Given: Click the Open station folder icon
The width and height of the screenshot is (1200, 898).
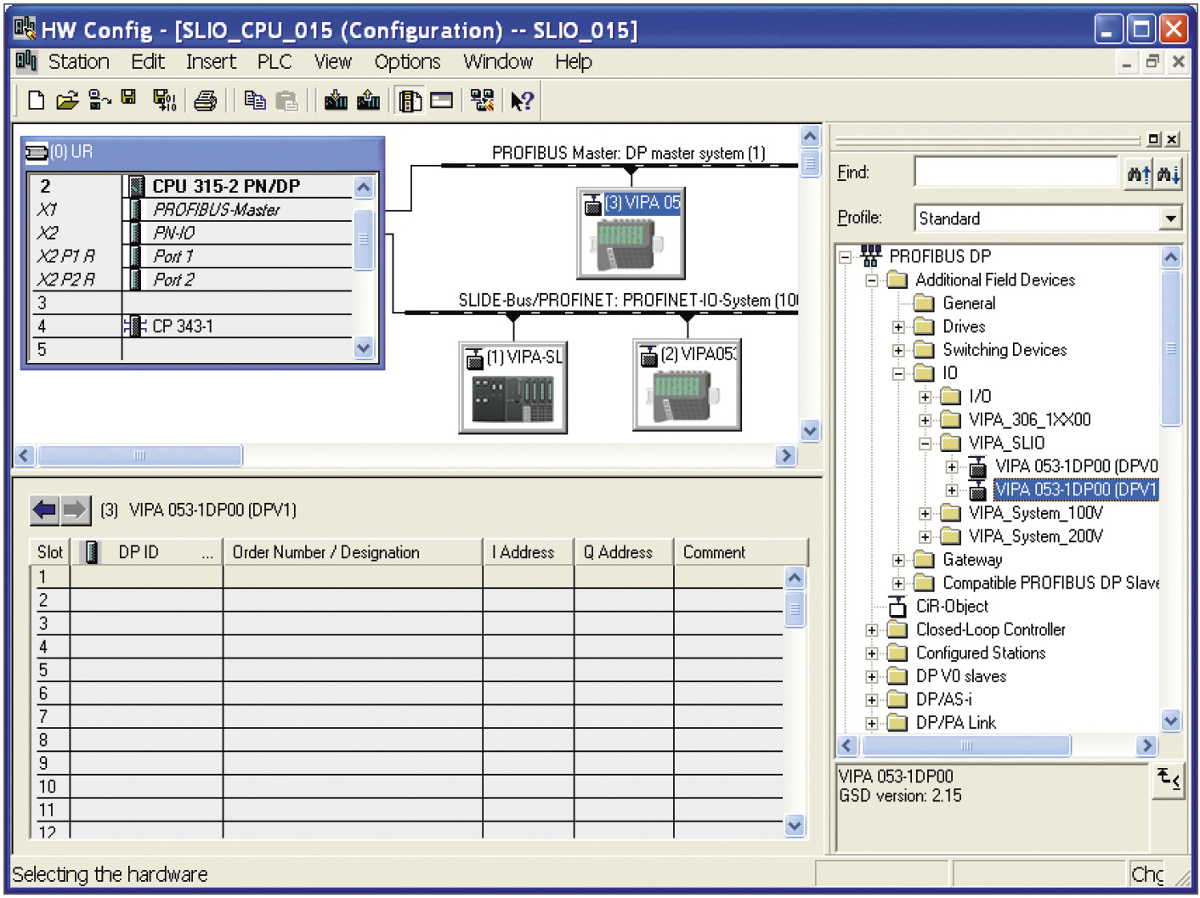Looking at the screenshot, I should pyautogui.click(x=66, y=100).
